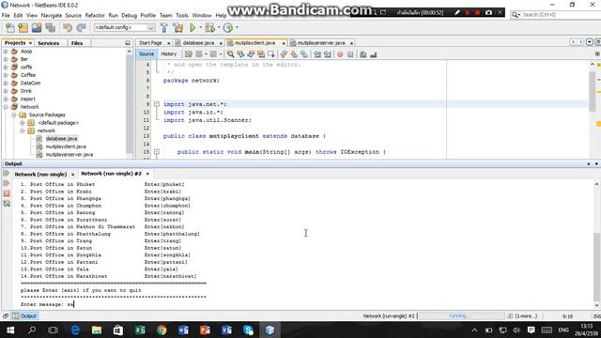Open the Refactor menu
This screenshot has height=338, width=601.
pos(95,15)
